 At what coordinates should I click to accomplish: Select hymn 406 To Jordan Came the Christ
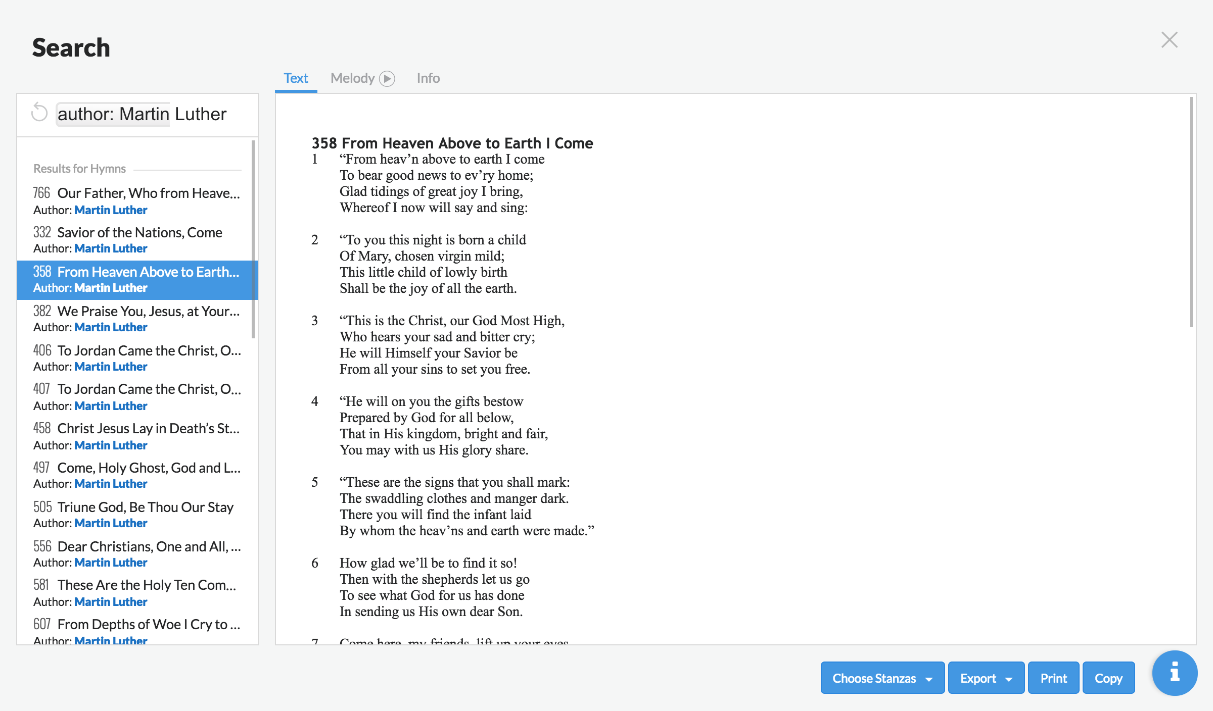pos(136,358)
